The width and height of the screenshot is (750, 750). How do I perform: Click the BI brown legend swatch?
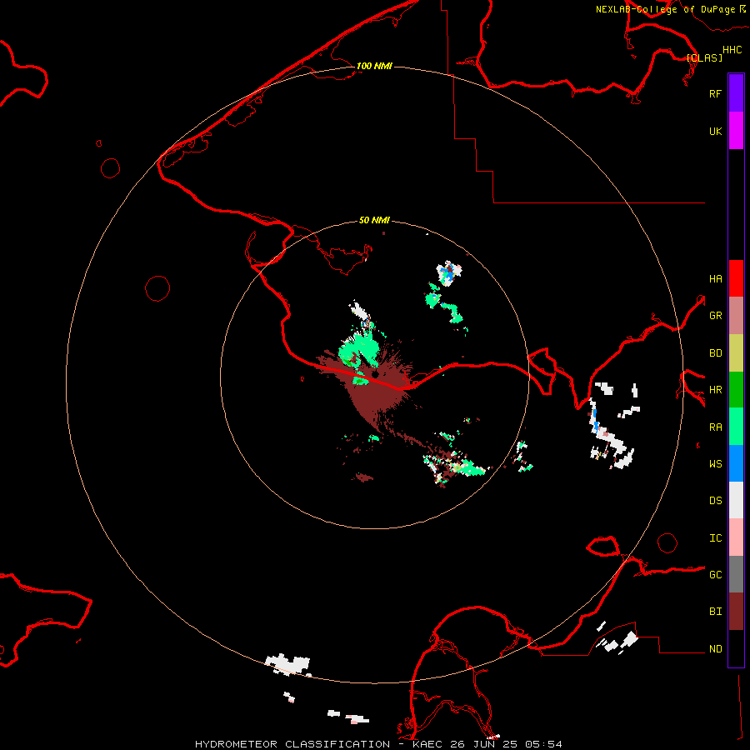coord(736,612)
